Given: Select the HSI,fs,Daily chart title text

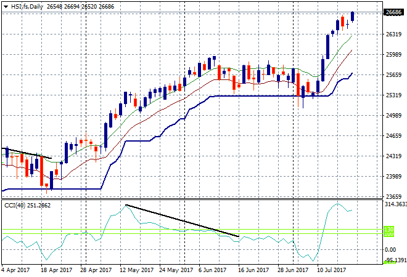Looking at the screenshot, I should click(x=27, y=7).
